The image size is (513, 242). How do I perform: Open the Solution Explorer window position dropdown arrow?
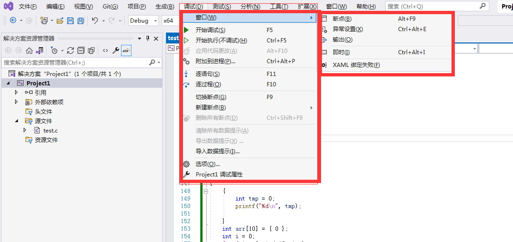coord(139,39)
